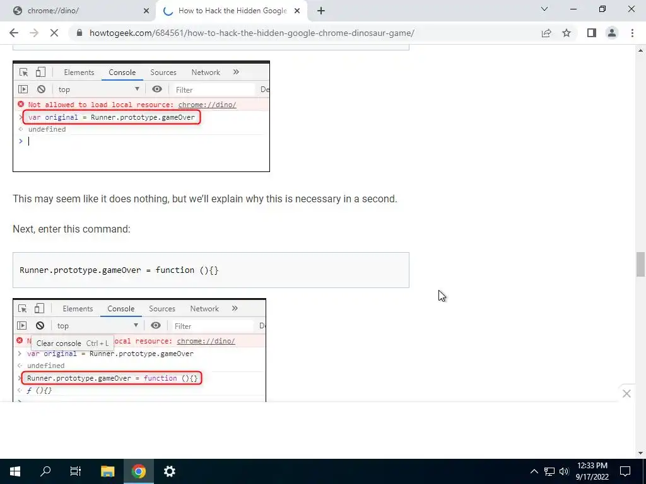
Task: Click the vertical scrollbar thumb
Action: pyautogui.click(x=640, y=265)
